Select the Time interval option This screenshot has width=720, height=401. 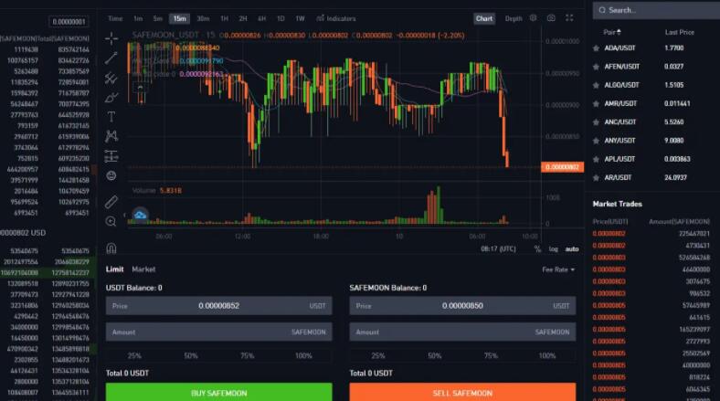click(115, 18)
